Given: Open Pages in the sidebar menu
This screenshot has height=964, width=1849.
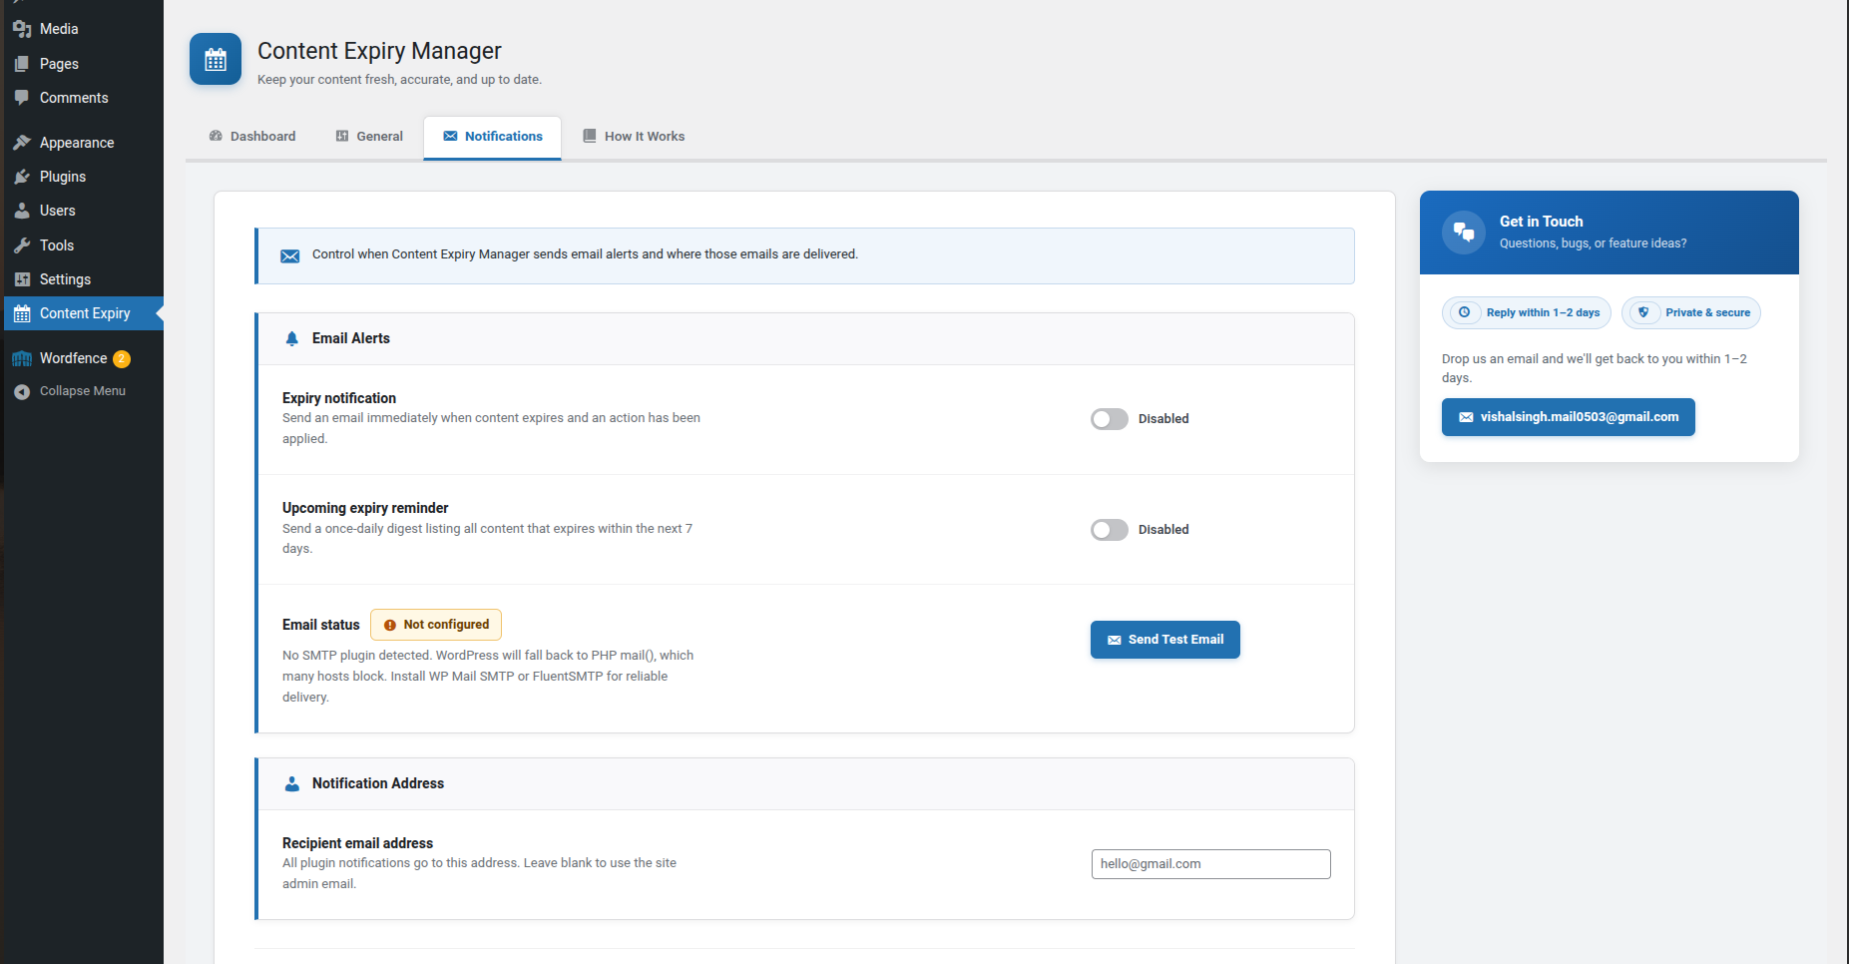Looking at the screenshot, I should tap(84, 64).
